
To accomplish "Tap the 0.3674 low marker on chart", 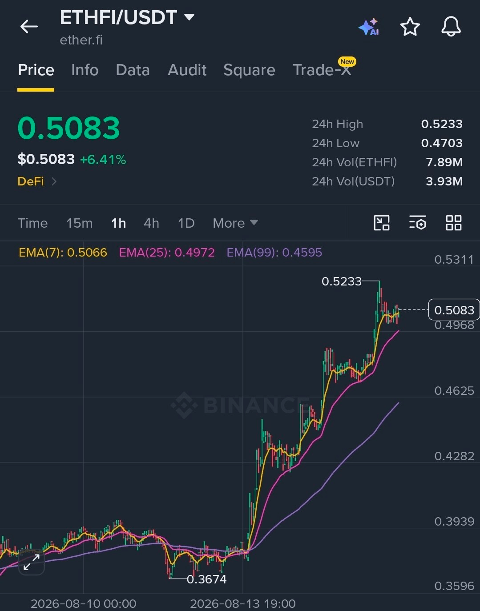I will [206, 579].
